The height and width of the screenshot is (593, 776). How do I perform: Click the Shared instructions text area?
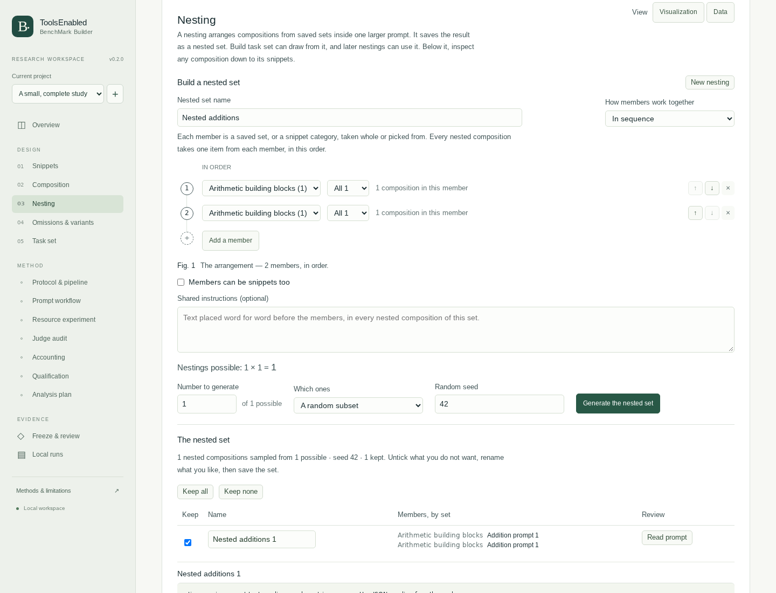[456, 329]
